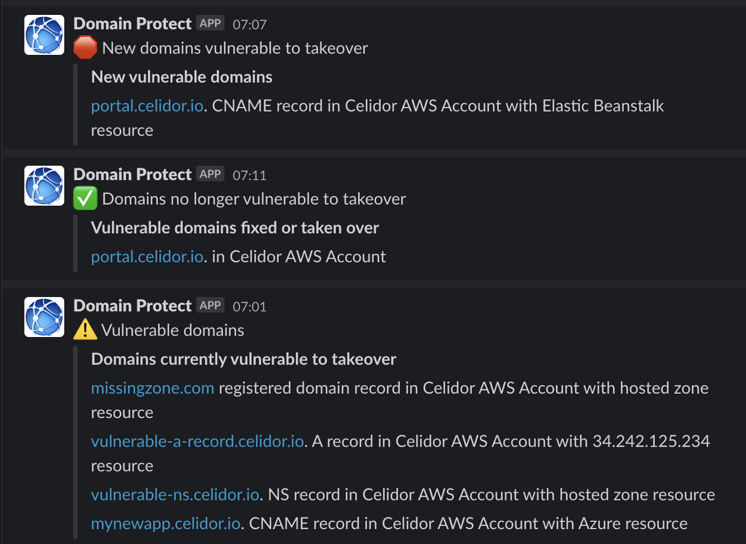The height and width of the screenshot is (544, 746).
Task: Click the stop sign emoji in the takeover alert
Action: (x=85, y=47)
